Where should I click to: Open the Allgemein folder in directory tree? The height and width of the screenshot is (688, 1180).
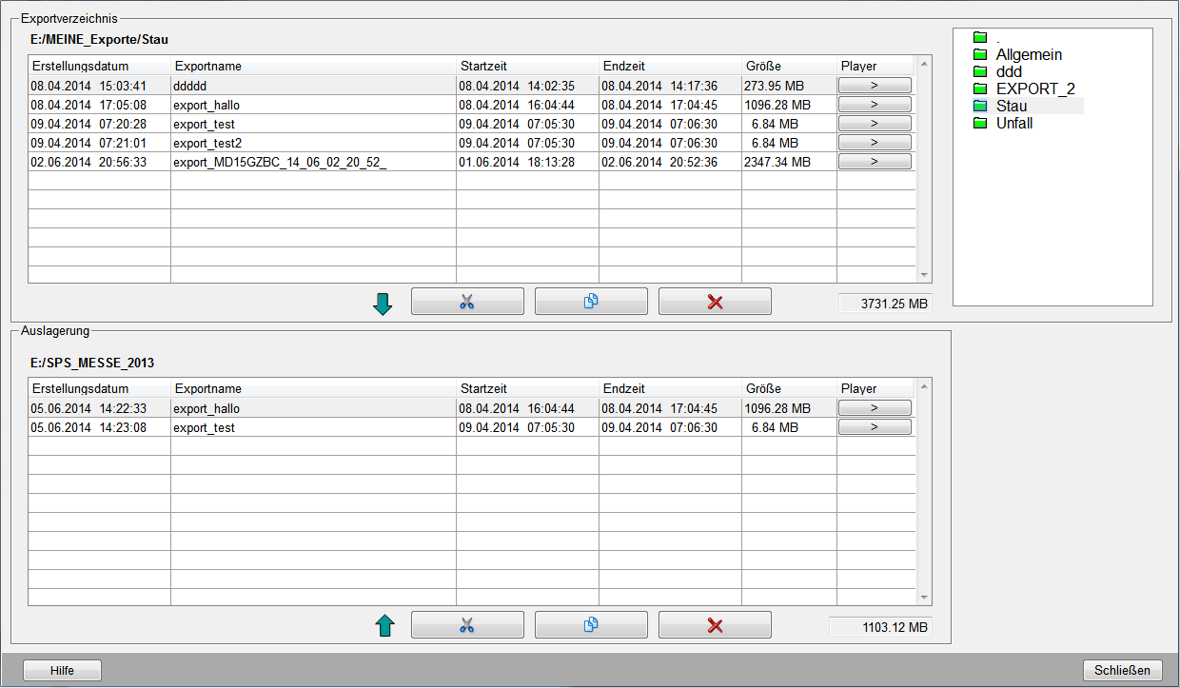tap(1029, 55)
